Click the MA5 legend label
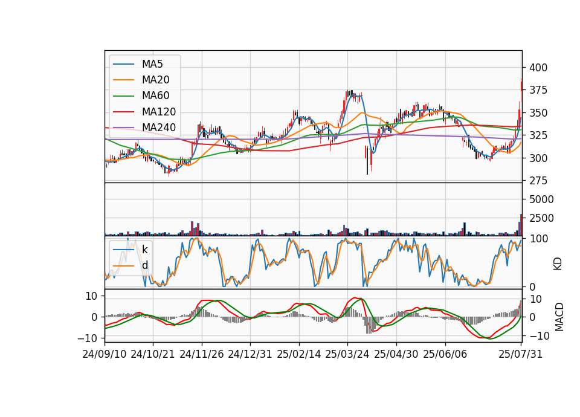The image size is (580, 417). [x=152, y=64]
